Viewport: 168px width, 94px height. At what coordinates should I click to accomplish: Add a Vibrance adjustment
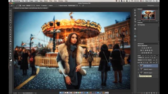point(151,48)
